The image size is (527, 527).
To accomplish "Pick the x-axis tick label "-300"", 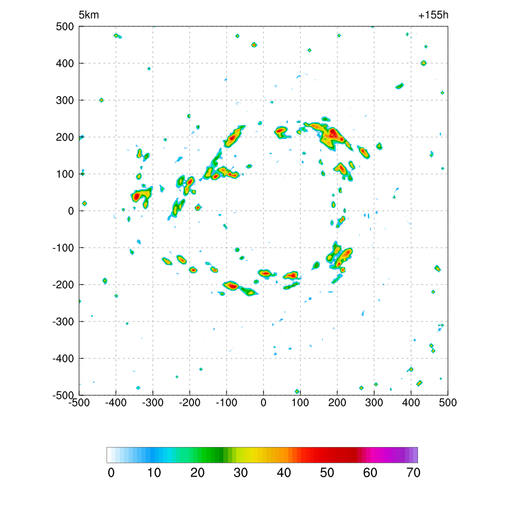I will pos(152,402).
